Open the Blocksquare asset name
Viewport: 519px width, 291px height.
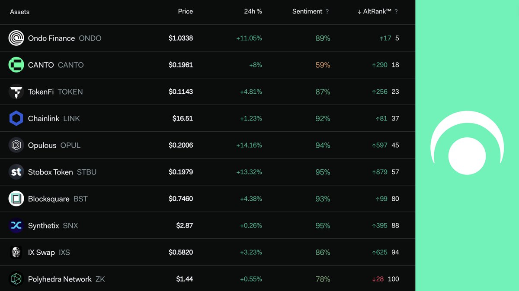coord(48,199)
